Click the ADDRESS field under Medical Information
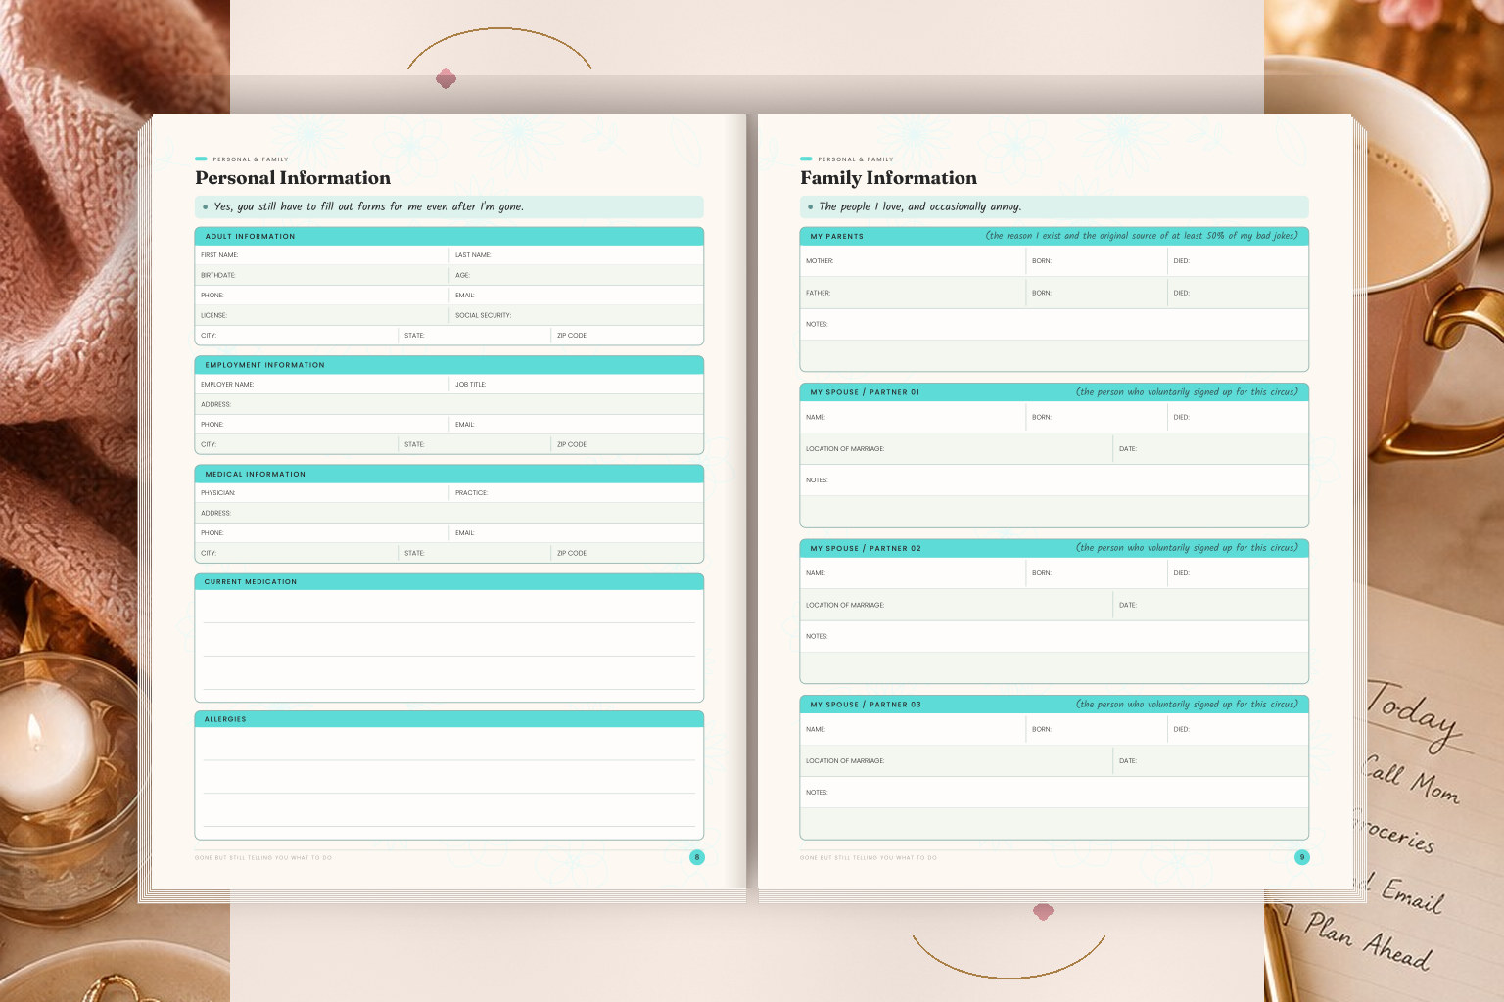 pyautogui.click(x=449, y=513)
